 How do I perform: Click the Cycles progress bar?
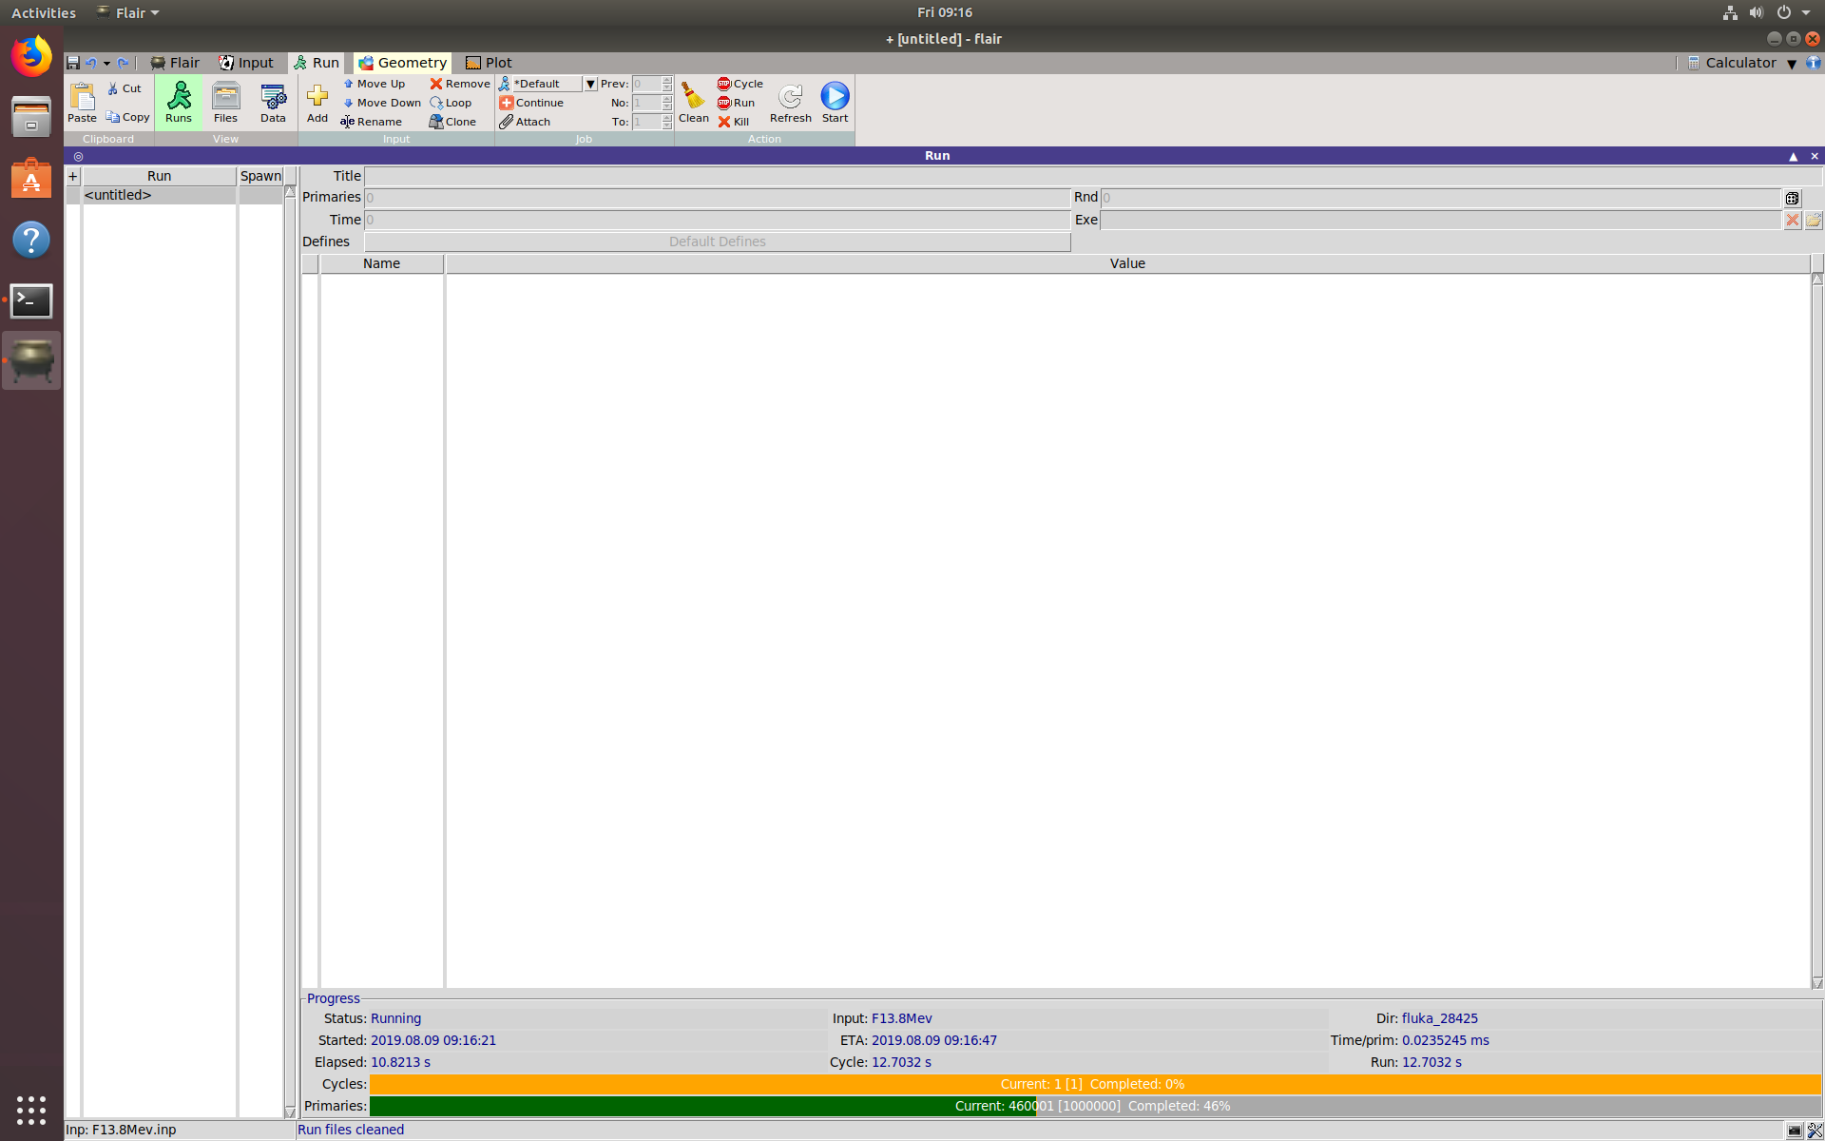[1095, 1084]
